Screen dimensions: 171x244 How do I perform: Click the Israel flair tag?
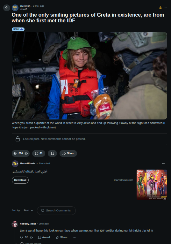click(18, 29)
